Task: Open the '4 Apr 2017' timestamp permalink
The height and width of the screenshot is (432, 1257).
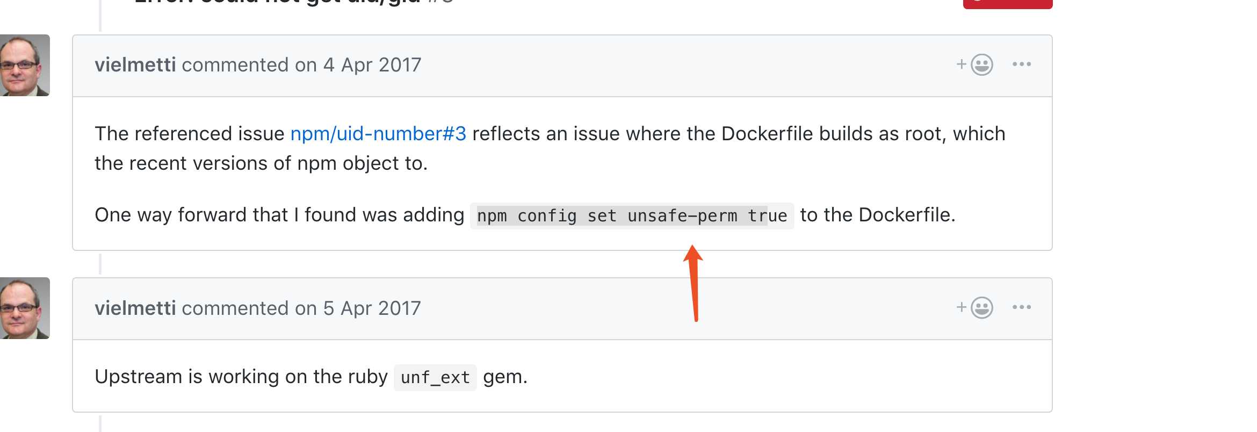Action: click(x=372, y=65)
